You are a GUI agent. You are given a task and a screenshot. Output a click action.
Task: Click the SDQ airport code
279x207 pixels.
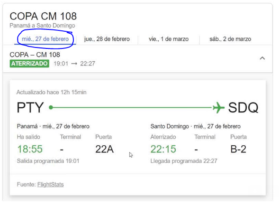point(243,107)
